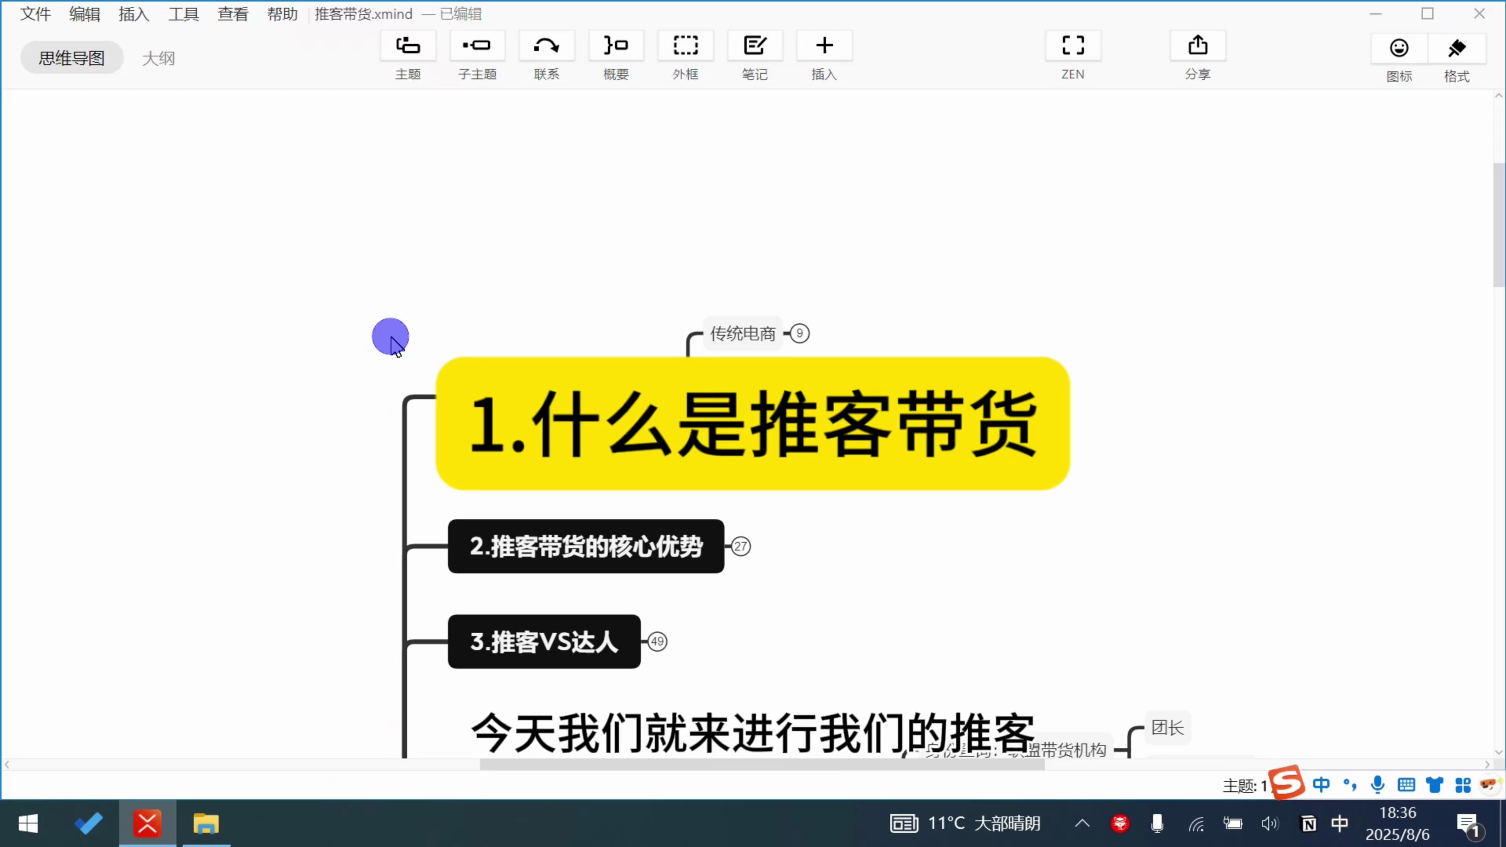
Task: Open the blue checkmark taskbar app
Action: pos(89,823)
